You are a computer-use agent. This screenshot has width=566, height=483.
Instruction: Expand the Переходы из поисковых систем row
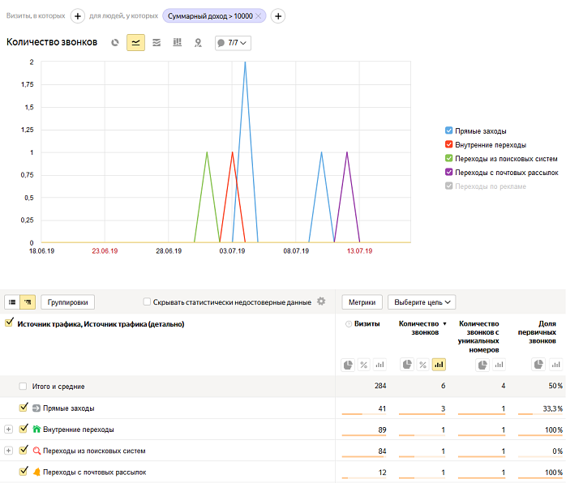point(9,450)
